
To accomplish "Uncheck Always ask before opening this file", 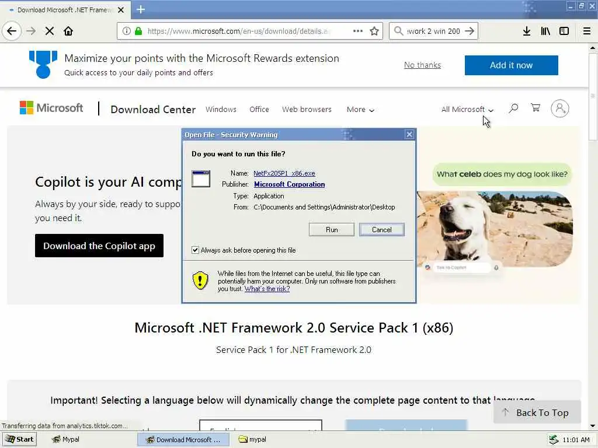I will [195, 250].
